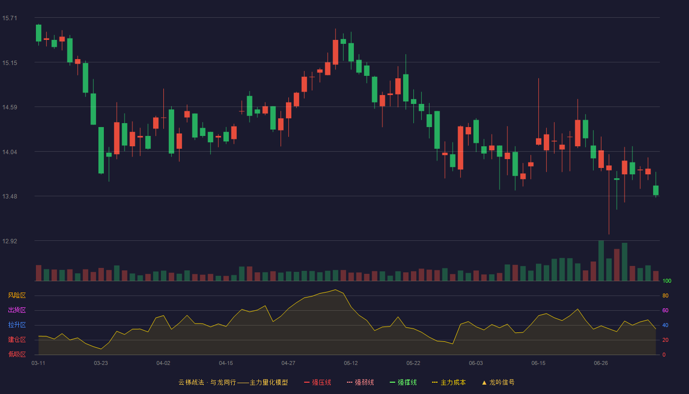Toggle the 强压线 legend item
This screenshot has width=689, height=394.
317,382
